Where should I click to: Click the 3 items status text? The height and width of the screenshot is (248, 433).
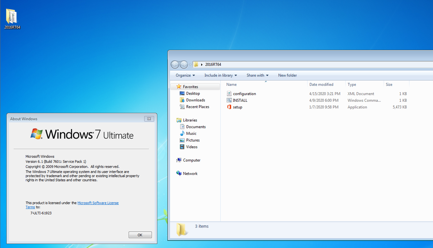point(202,226)
